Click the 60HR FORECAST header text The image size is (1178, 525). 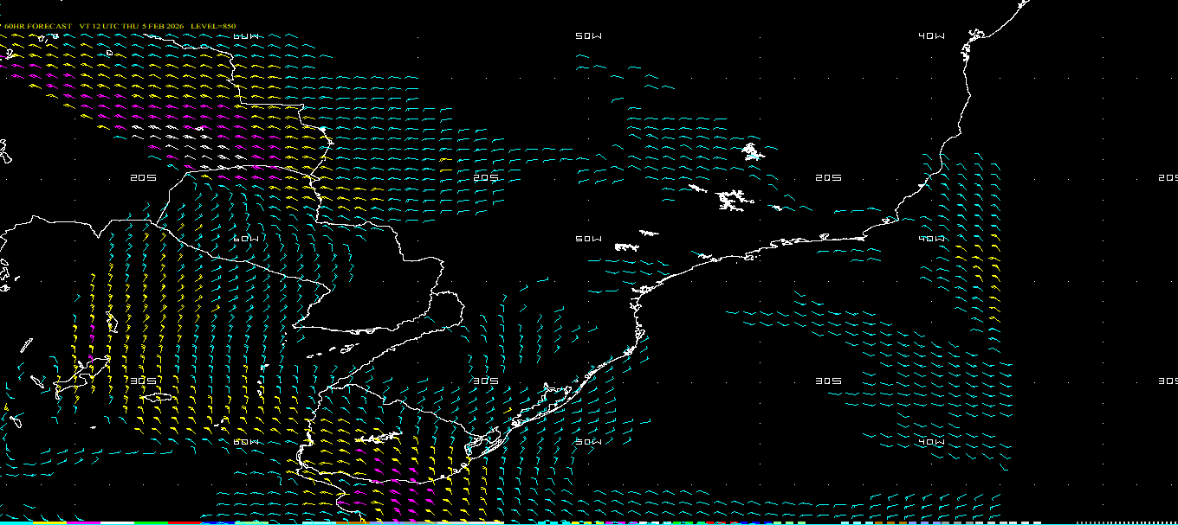coord(38,27)
